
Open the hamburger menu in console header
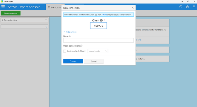click(3, 7)
